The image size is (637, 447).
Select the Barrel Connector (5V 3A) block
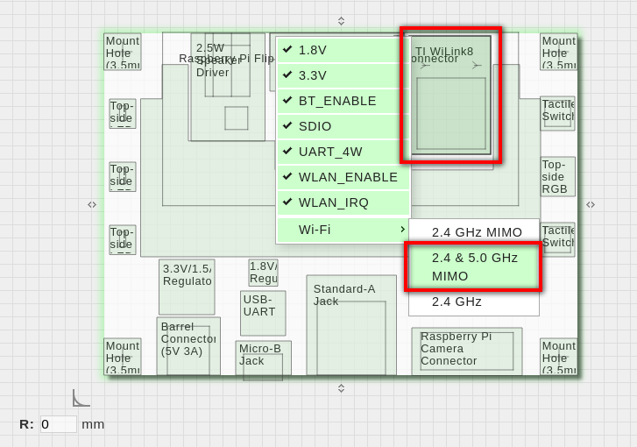pos(188,346)
